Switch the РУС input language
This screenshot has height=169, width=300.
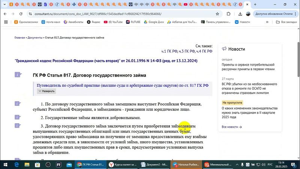tap(270, 164)
